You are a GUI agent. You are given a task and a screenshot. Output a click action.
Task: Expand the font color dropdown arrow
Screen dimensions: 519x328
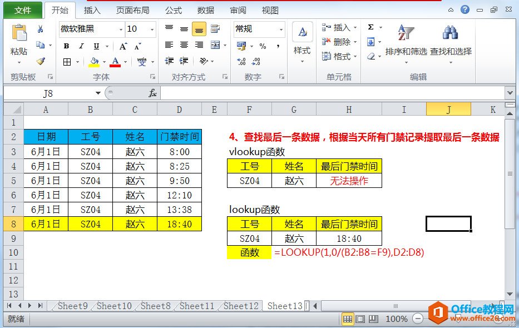126,62
